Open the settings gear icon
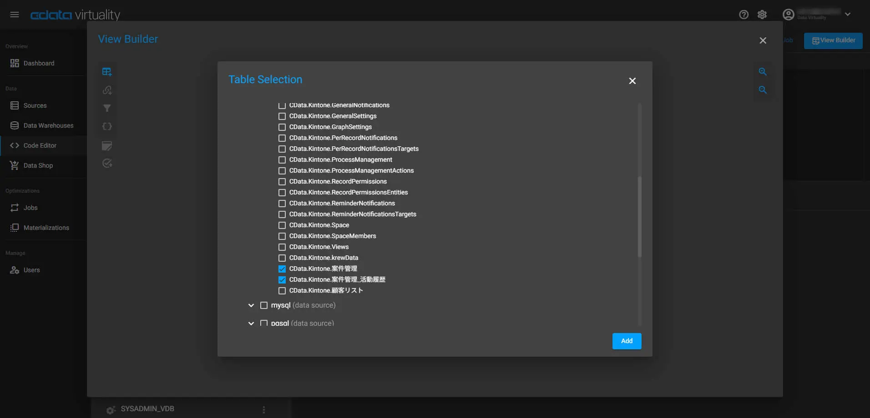Image resolution: width=870 pixels, height=418 pixels. tap(762, 15)
